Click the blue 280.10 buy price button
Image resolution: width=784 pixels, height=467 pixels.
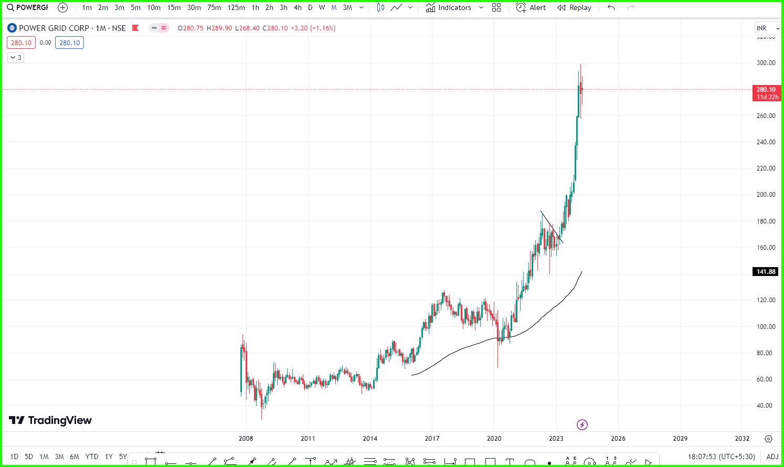tap(70, 43)
